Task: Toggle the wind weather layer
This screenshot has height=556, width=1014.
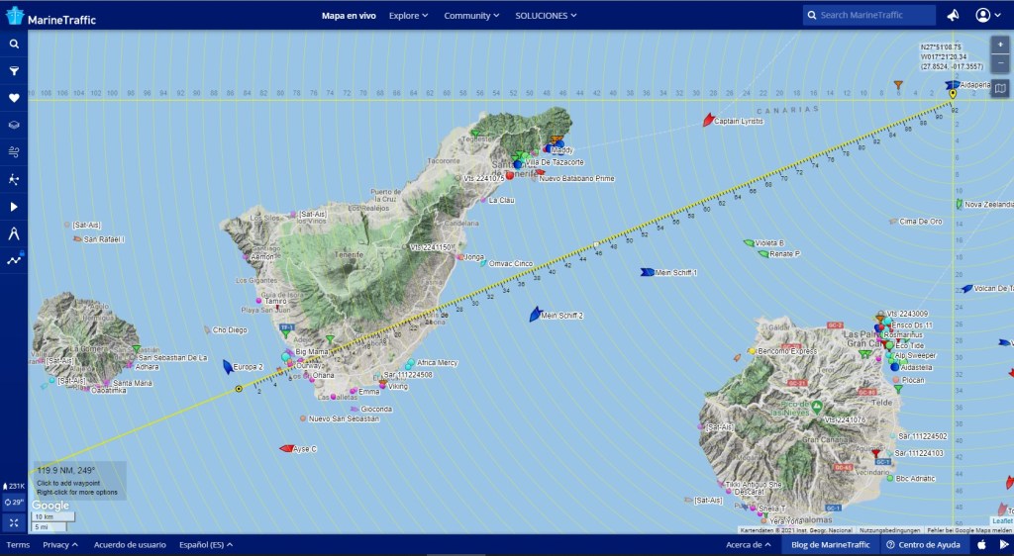Action: pos(14,152)
